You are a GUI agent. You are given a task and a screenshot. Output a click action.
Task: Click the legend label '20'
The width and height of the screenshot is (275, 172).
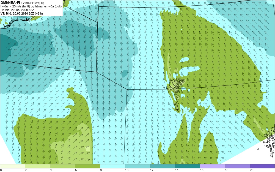[x=252, y=170]
